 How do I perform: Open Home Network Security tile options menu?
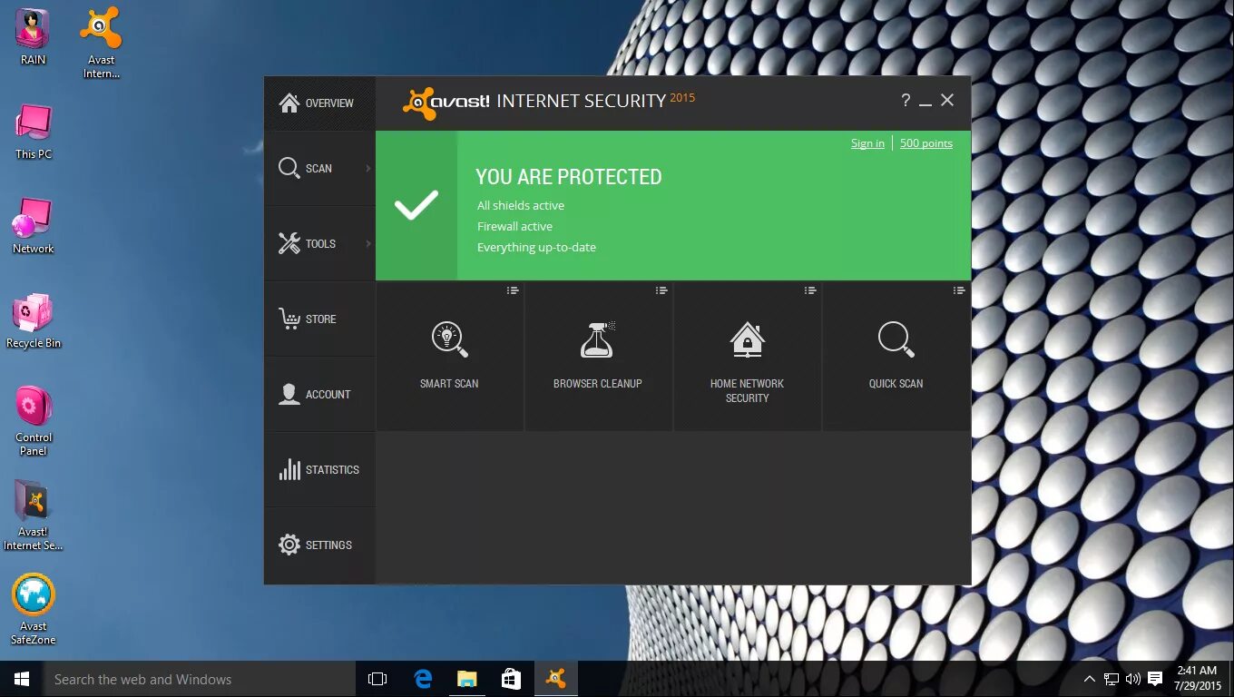pos(810,290)
